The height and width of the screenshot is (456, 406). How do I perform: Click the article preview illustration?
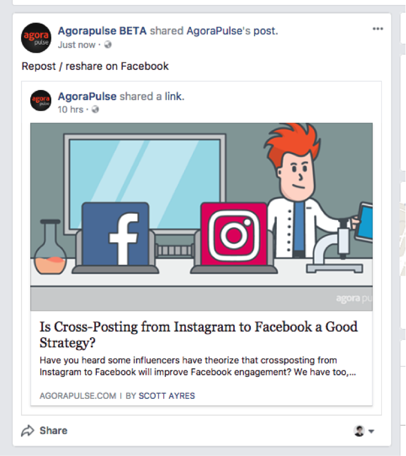201,216
